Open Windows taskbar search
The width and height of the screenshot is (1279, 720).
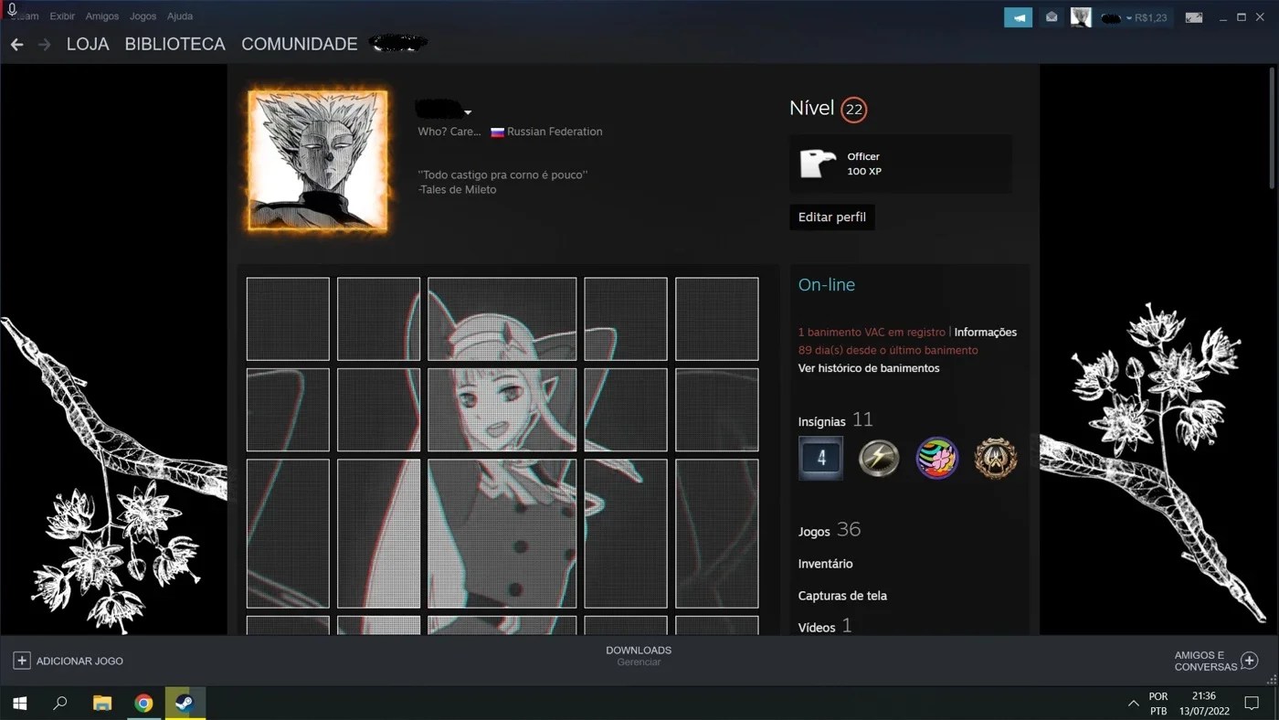[60, 703]
